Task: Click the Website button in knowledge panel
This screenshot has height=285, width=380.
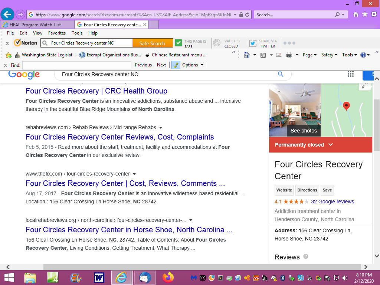Action: pos(284,190)
